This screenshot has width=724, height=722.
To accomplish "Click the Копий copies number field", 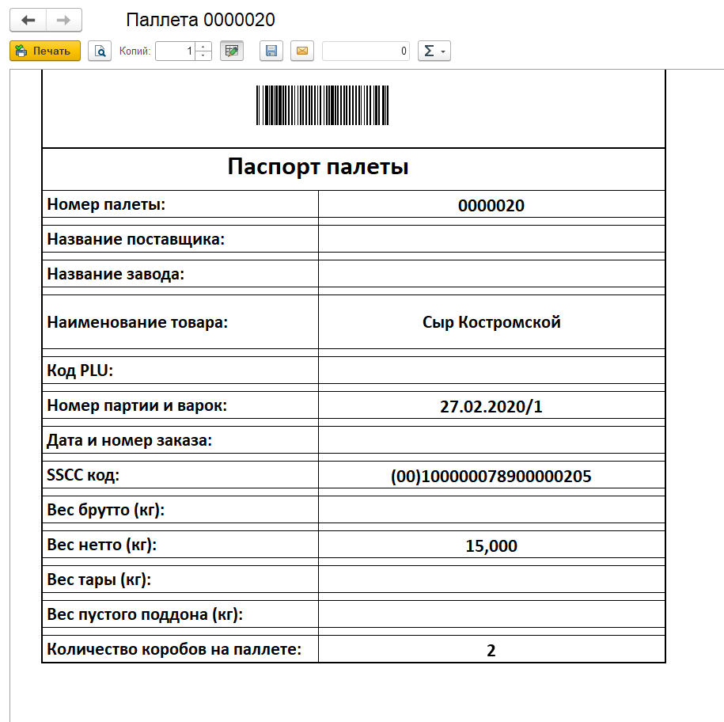I will click(x=175, y=51).
